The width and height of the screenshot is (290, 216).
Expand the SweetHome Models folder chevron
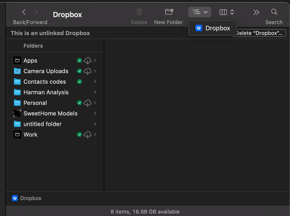pyautogui.click(x=95, y=113)
